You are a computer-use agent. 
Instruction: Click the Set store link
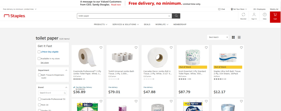click(44, 62)
